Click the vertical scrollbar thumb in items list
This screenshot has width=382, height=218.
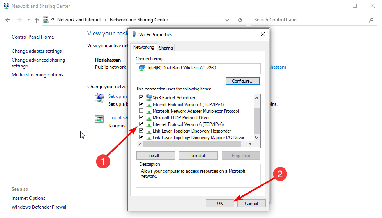[x=256, y=121]
